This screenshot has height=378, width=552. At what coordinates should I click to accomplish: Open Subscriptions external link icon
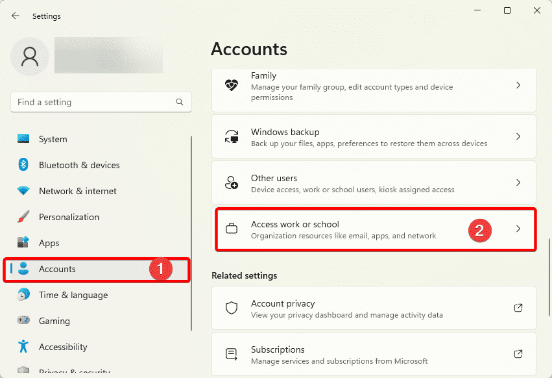coord(518,354)
